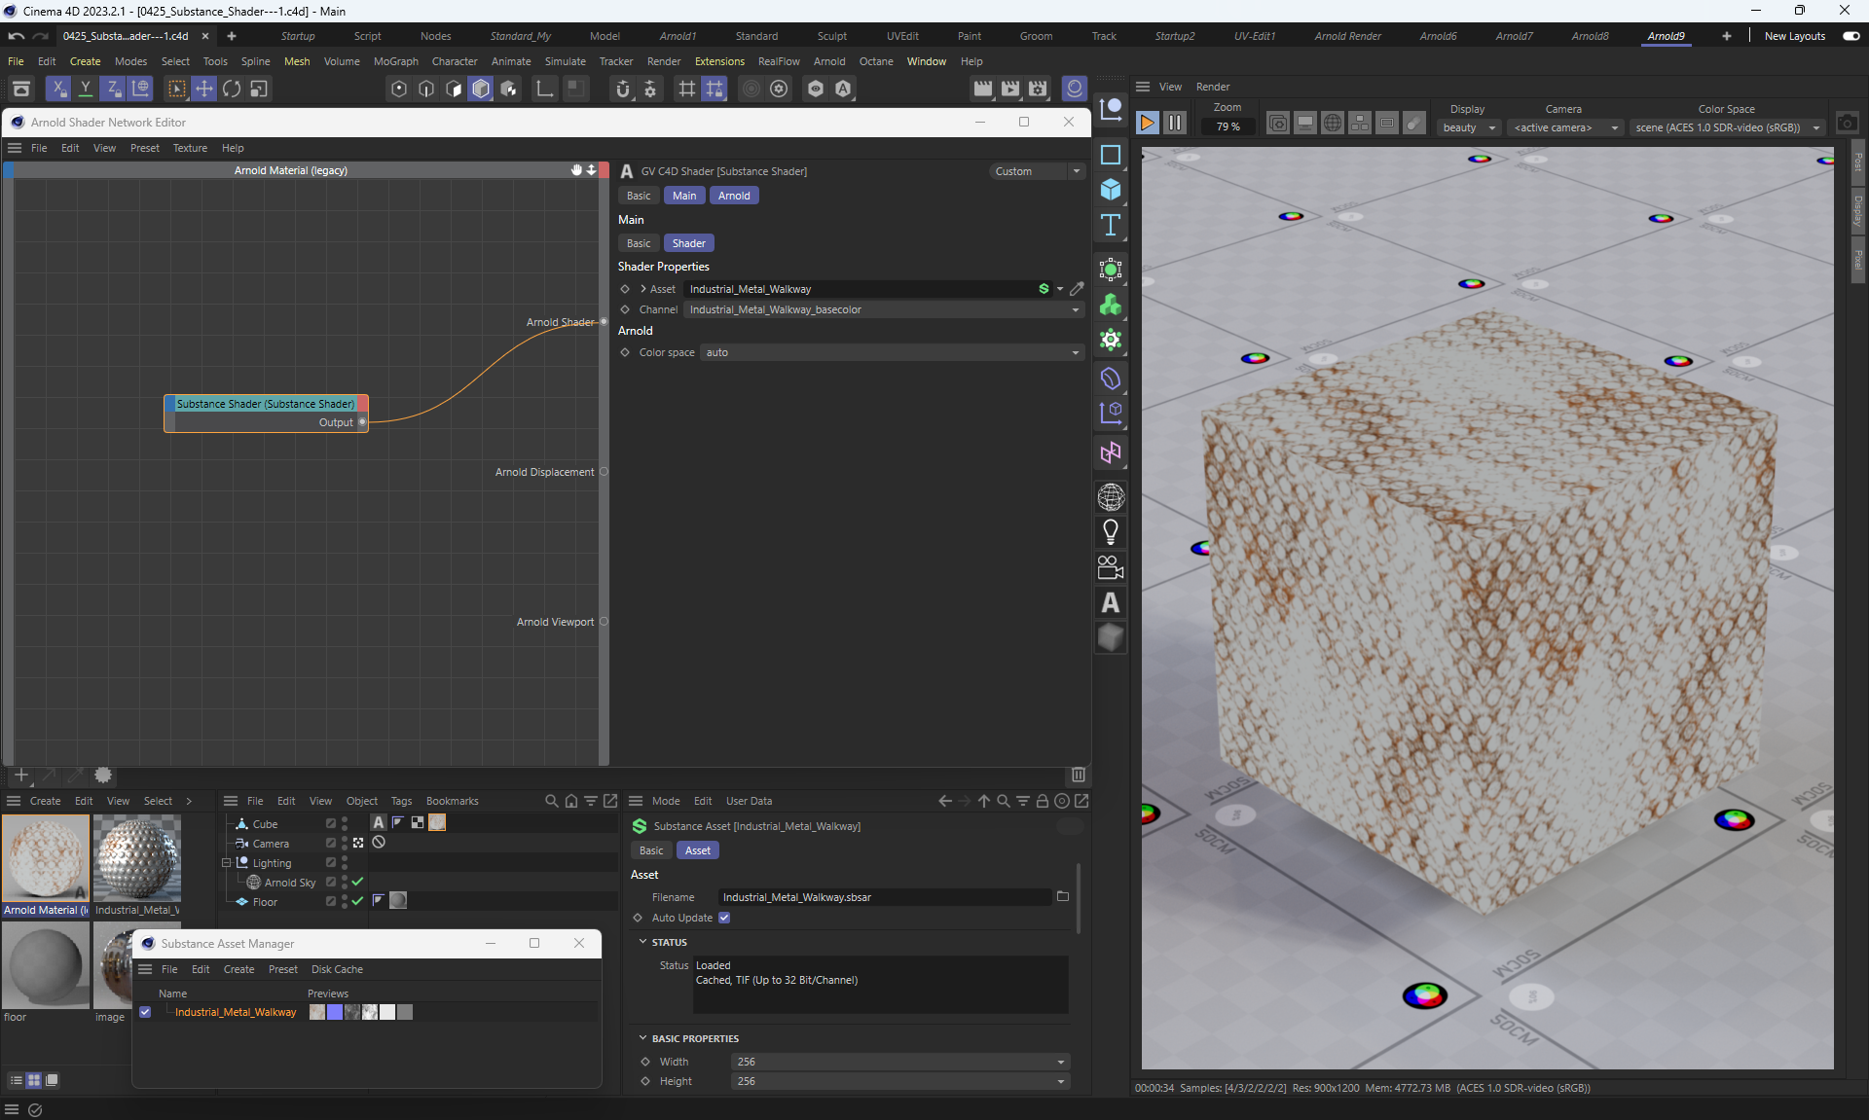This screenshot has height=1120, width=1869.
Task: Click the Camera object icon in side palette
Action: coord(1111,567)
